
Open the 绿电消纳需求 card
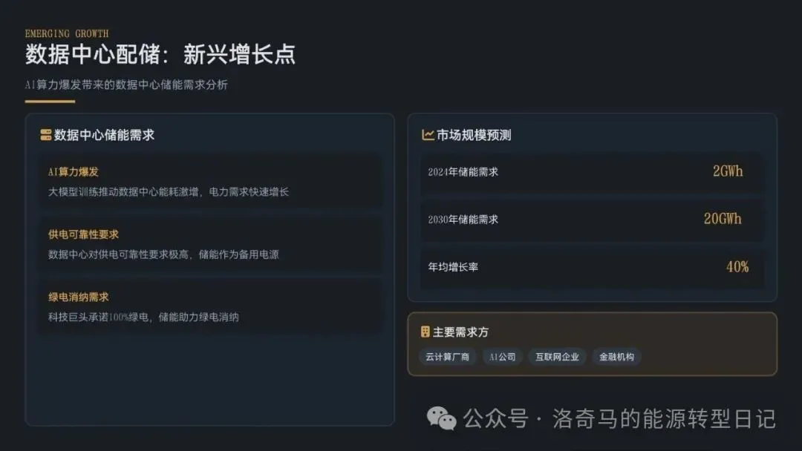pos(210,306)
